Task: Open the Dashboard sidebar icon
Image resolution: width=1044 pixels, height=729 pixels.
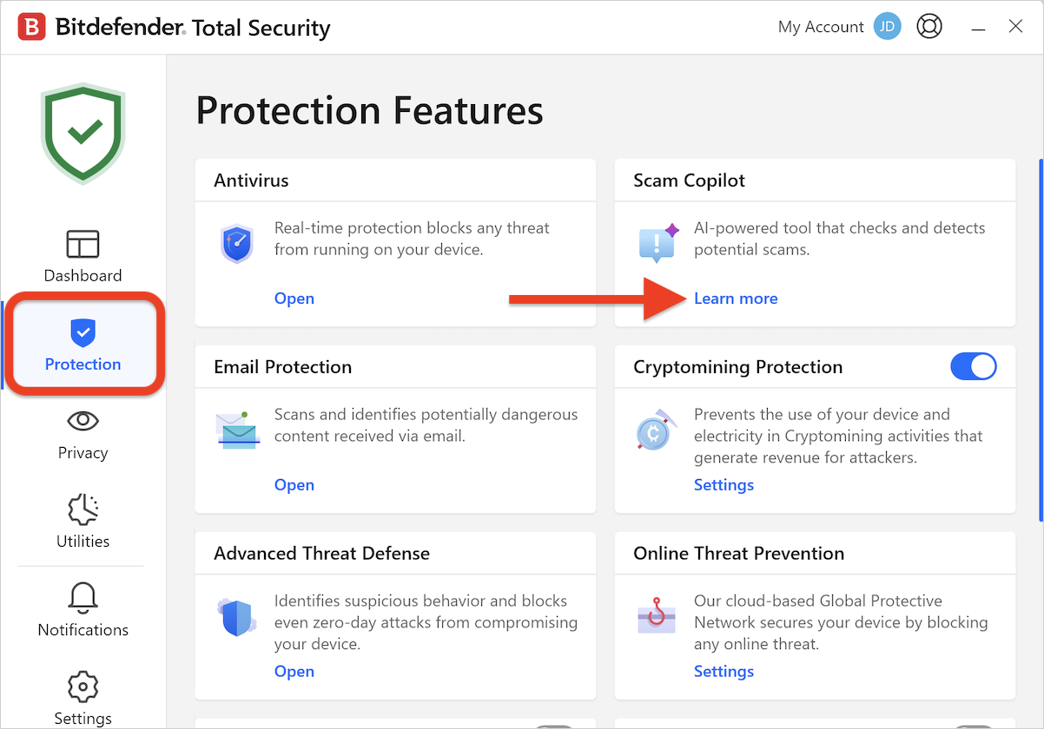Action: point(83,245)
